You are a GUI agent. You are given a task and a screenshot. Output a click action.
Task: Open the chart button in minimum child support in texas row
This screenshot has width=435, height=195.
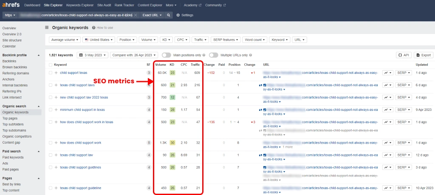pos(388,110)
